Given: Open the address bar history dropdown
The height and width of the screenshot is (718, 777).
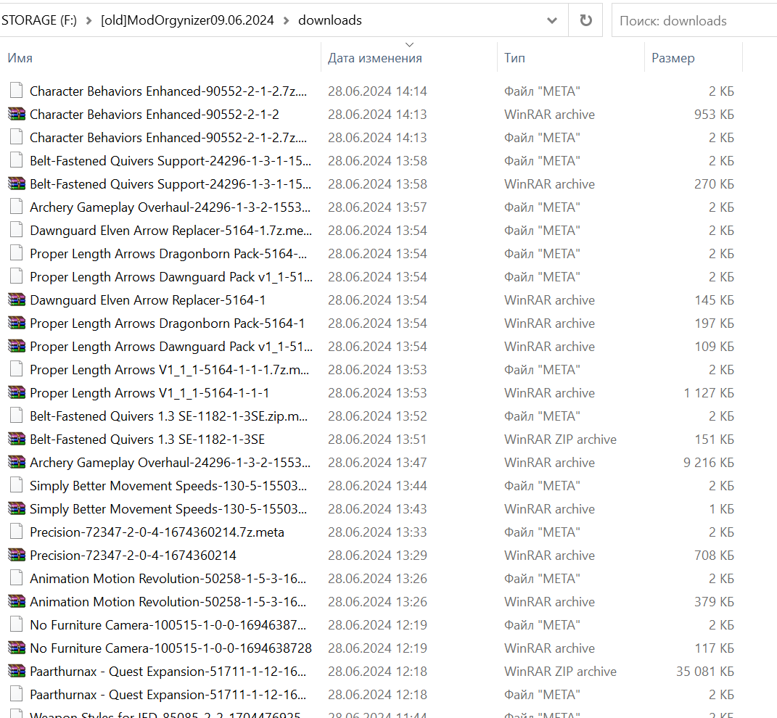Looking at the screenshot, I should point(551,20).
